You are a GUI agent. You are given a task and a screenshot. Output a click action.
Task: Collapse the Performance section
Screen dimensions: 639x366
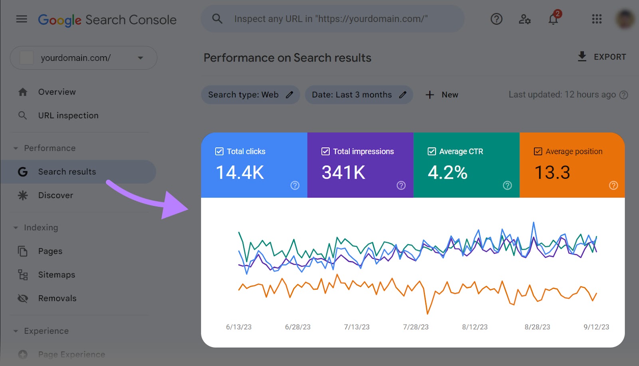pyautogui.click(x=16, y=148)
